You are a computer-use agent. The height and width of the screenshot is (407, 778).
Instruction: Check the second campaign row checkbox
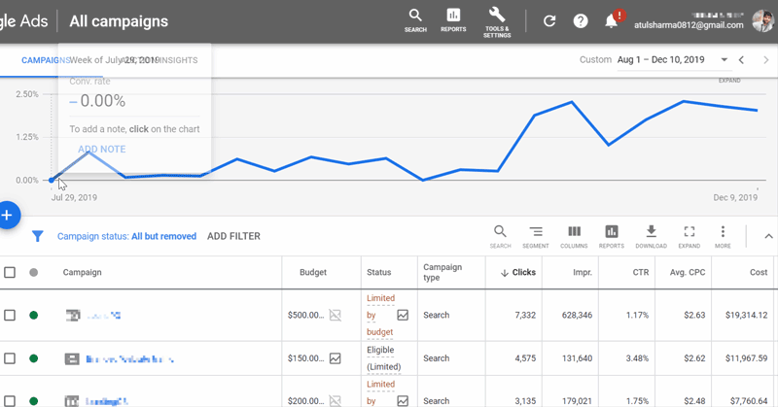pos(10,358)
